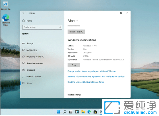Open Microsoft Services Agreement link
159x116 pixels.
(96, 77)
